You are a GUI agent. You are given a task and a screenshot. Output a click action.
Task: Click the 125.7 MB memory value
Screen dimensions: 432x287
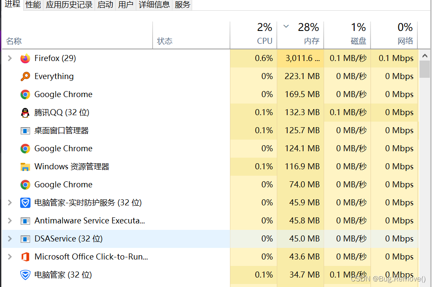[302, 131]
